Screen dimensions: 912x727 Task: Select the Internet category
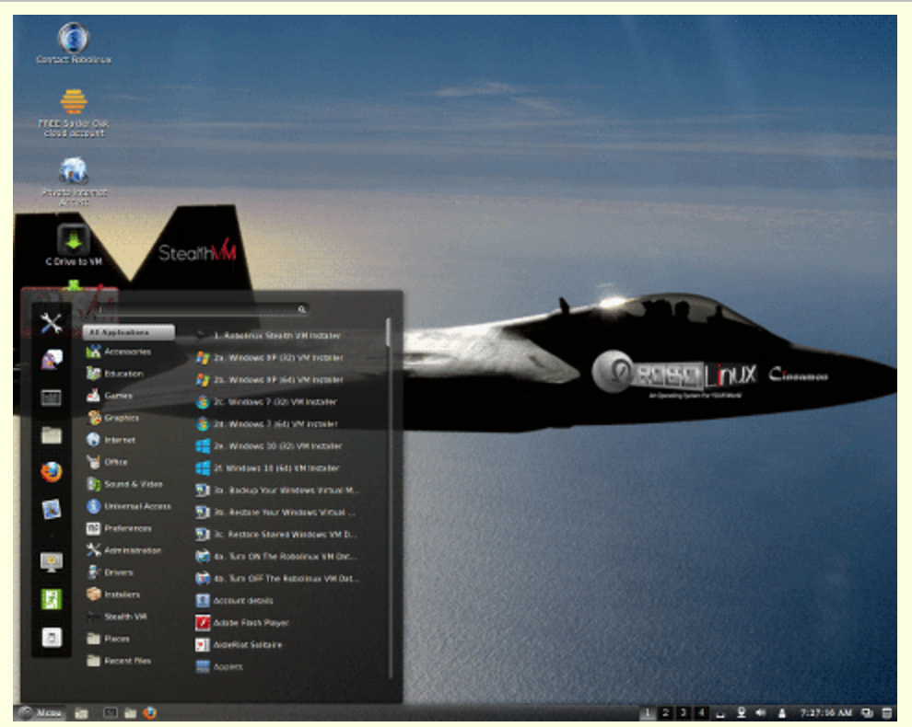point(120,440)
